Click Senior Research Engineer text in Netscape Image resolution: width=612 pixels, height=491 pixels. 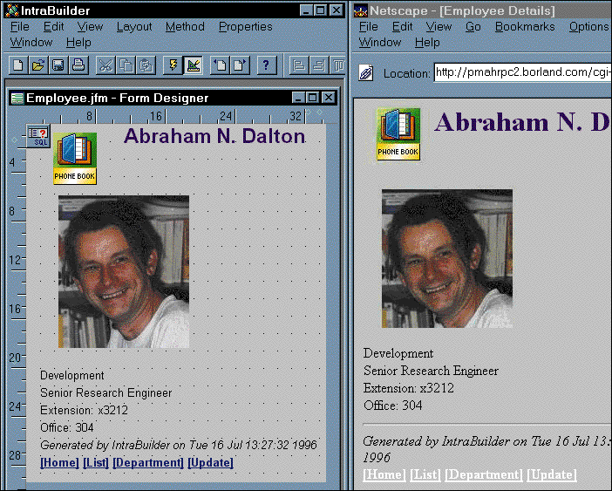pos(431,371)
